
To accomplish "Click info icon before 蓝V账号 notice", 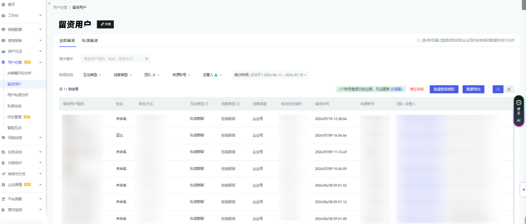I will [x=419, y=40].
